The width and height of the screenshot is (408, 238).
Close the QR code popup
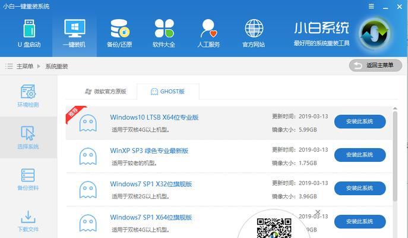(318, 212)
